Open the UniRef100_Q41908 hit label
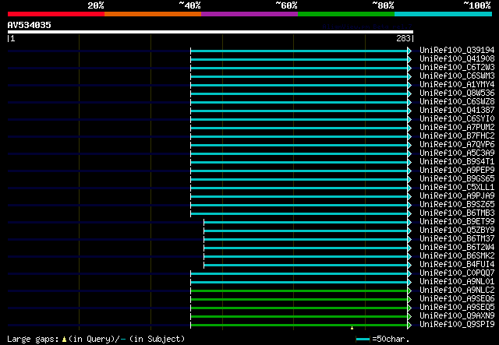The image size is (499, 345). pyautogui.click(x=457, y=59)
